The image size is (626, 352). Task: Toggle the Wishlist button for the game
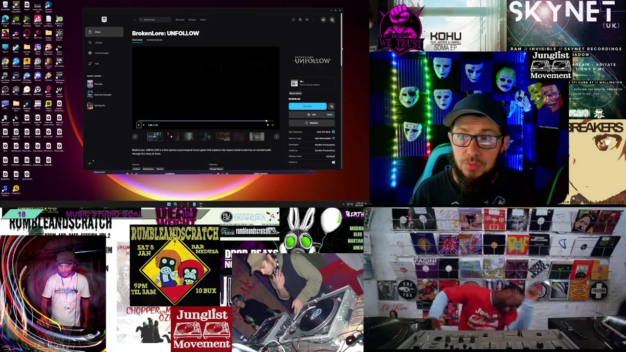(312, 123)
